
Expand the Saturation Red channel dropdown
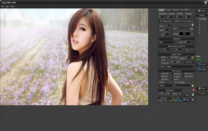(167, 42)
